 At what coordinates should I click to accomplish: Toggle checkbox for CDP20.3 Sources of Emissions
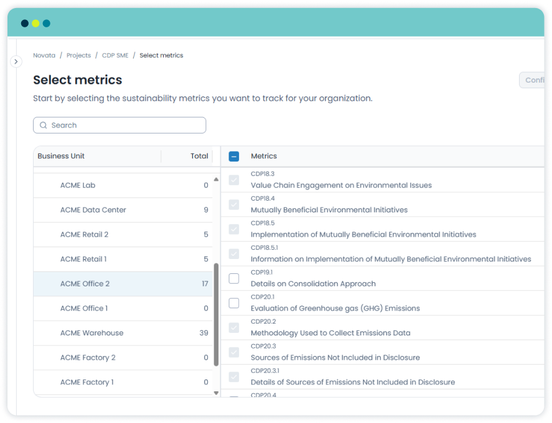point(234,352)
